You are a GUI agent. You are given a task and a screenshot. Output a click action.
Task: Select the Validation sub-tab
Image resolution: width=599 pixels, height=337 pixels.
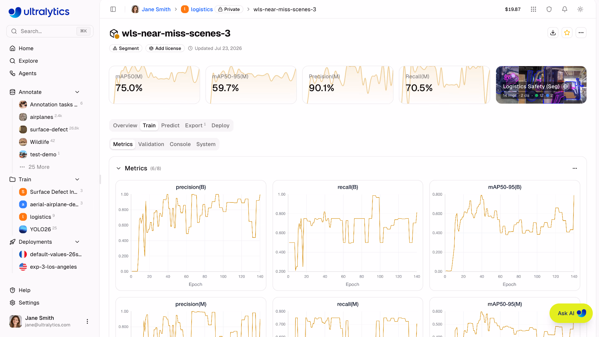(151, 144)
